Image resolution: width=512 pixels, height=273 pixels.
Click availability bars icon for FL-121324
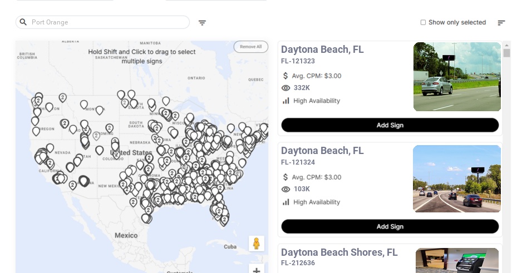coord(286,202)
